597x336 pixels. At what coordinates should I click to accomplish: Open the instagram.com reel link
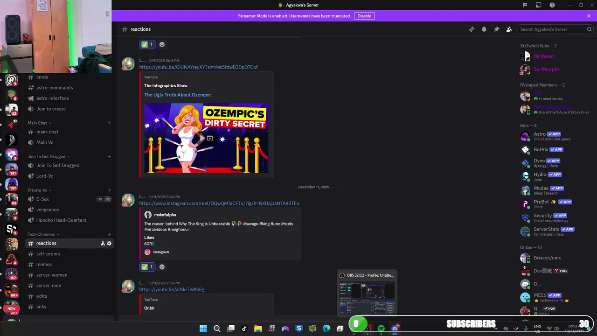click(219, 203)
